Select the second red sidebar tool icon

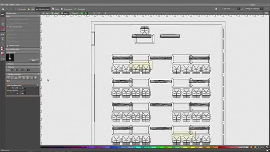click(3, 19)
